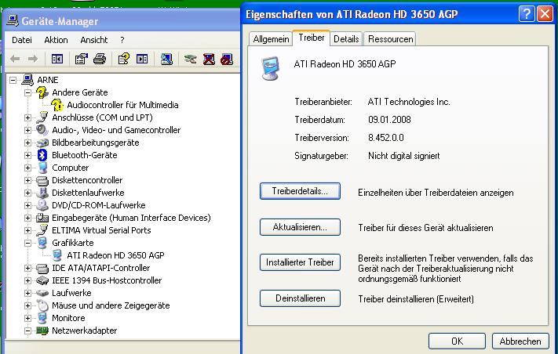Click the Bildbearbeitungsgeräte scanner icon
558x354 pixels.
click(x=42, y=143)
